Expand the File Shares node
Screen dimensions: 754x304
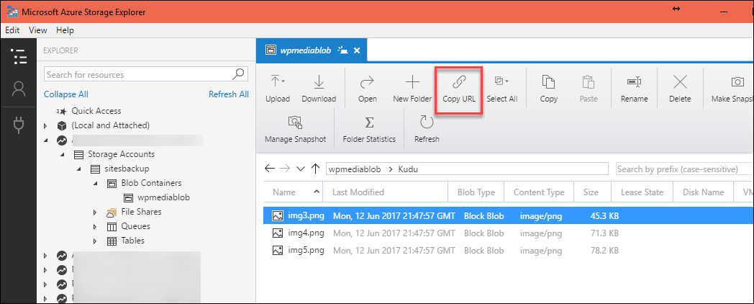coord(95,212)
